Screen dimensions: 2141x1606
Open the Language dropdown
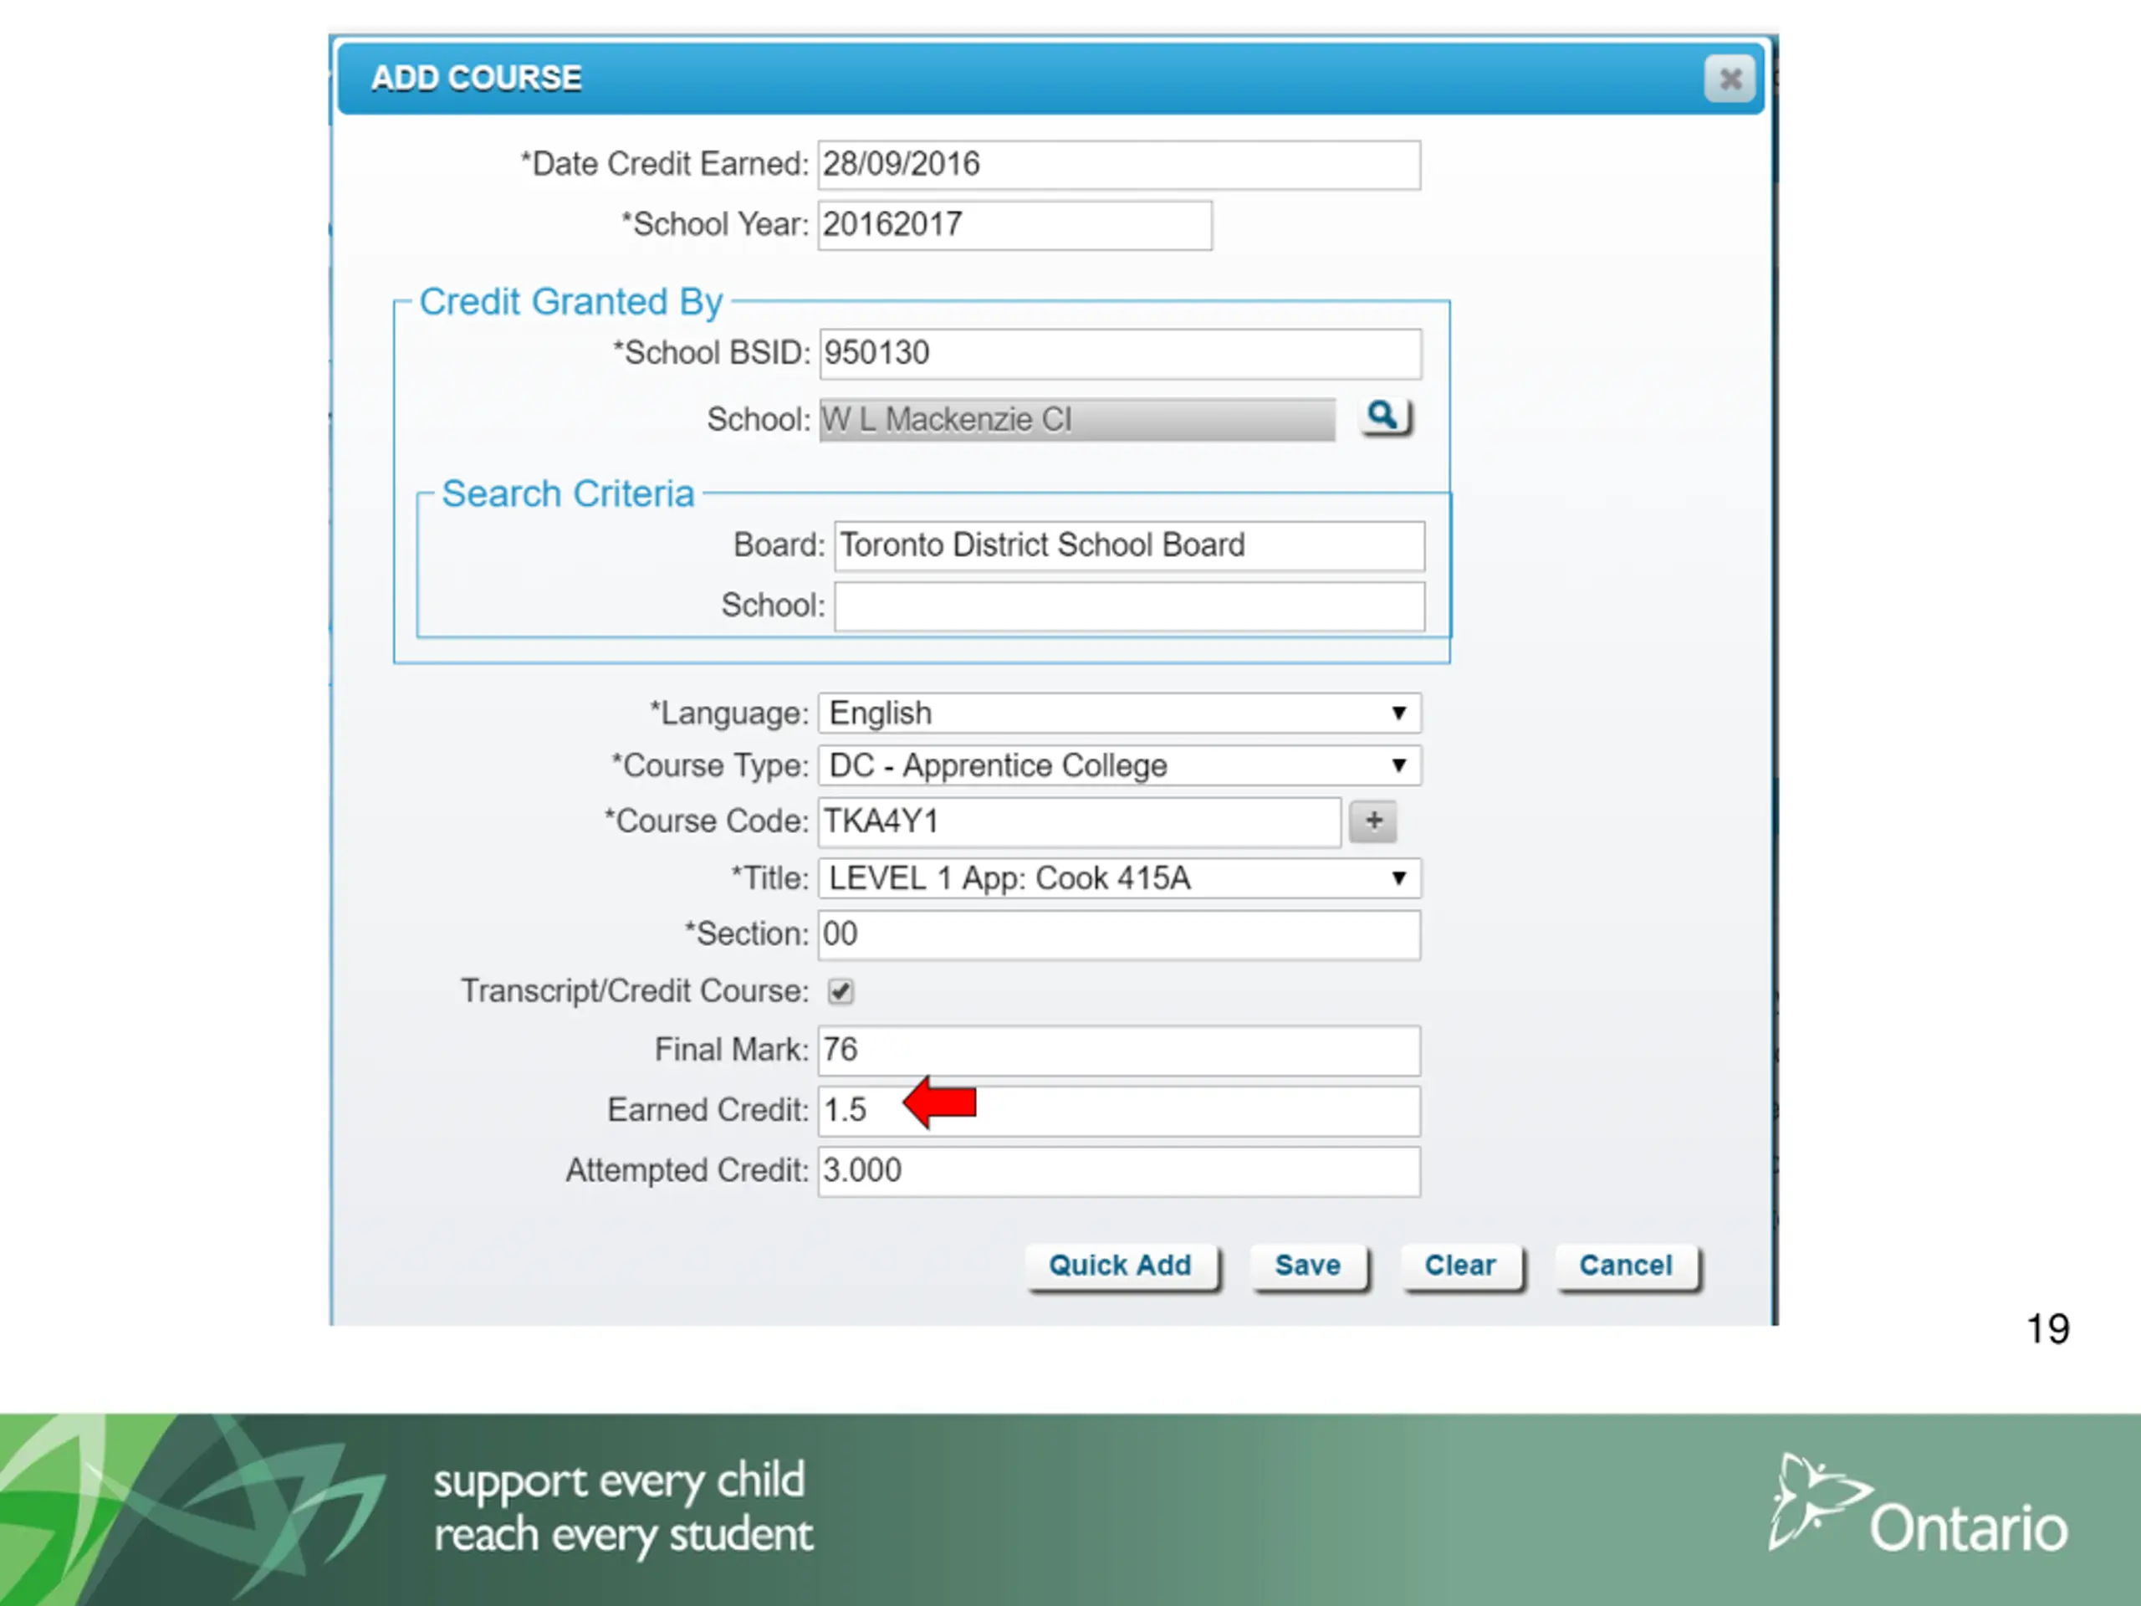1119,713
